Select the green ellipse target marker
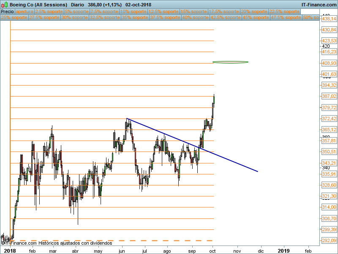This screenshot has width=338, height=254. click(230, 62)
